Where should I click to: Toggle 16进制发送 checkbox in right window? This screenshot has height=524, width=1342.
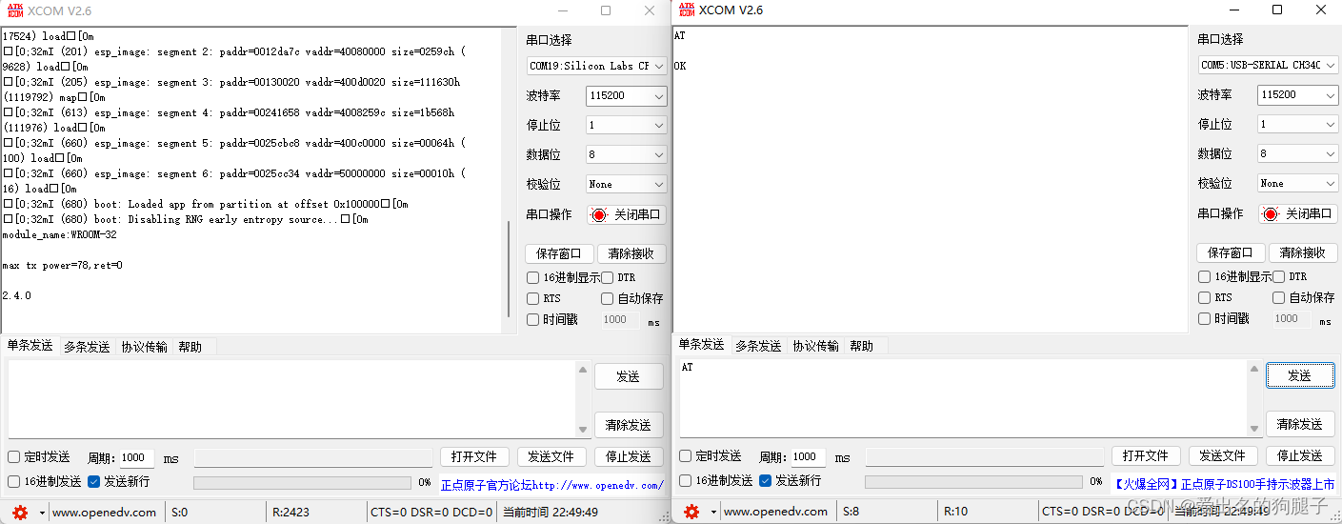pyautogui.click(x=685, y=480)
